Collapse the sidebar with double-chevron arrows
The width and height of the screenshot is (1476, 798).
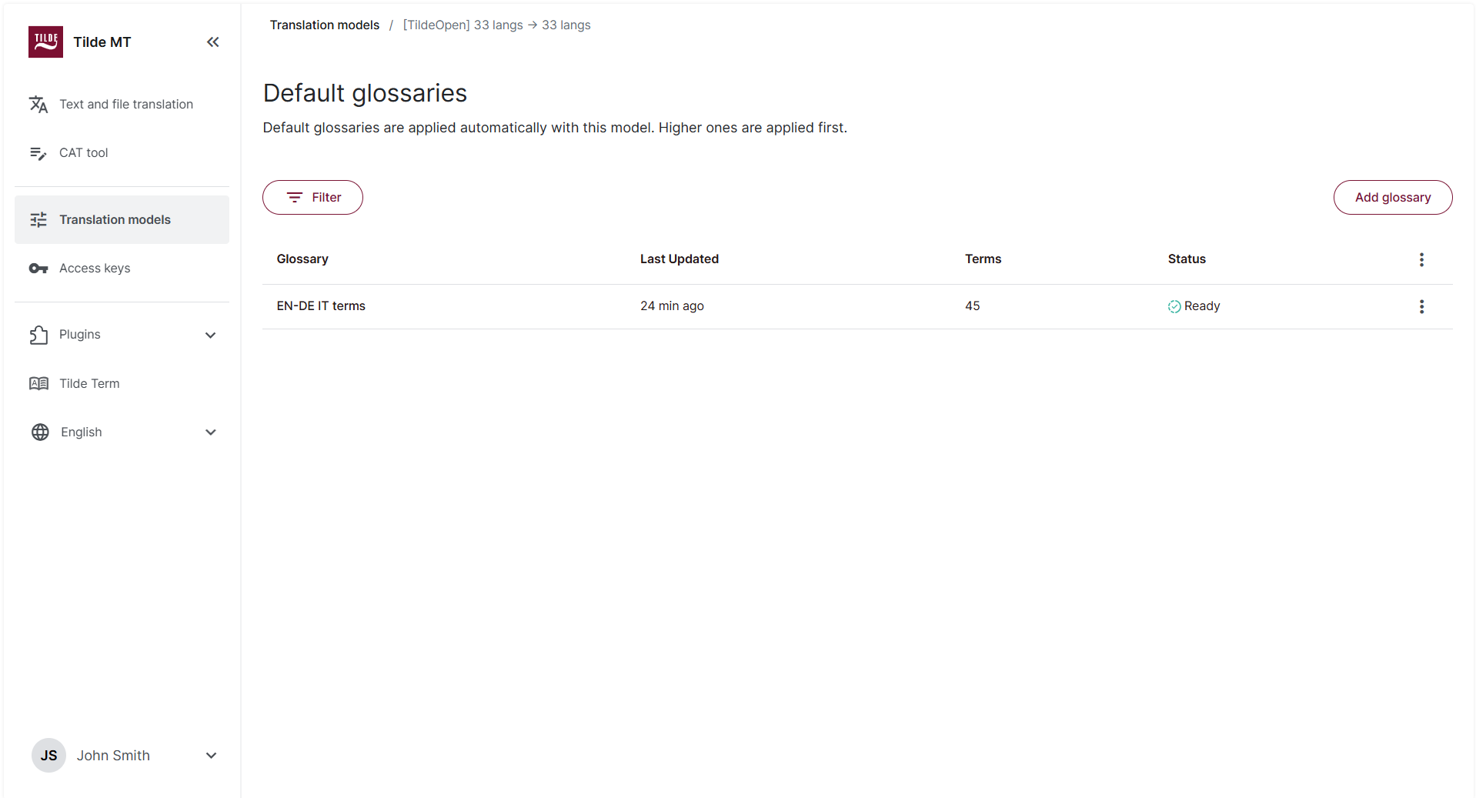coord(212,42)
